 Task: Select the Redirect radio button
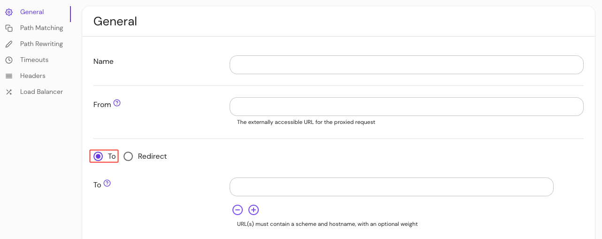point(128,156)
